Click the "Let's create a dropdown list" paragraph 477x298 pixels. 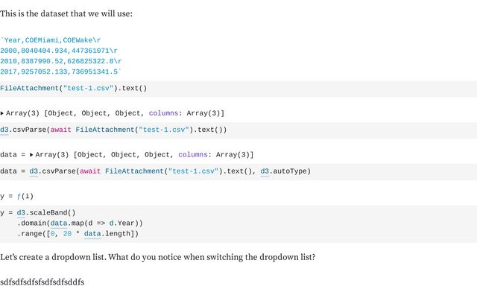(x=157, y=257)
